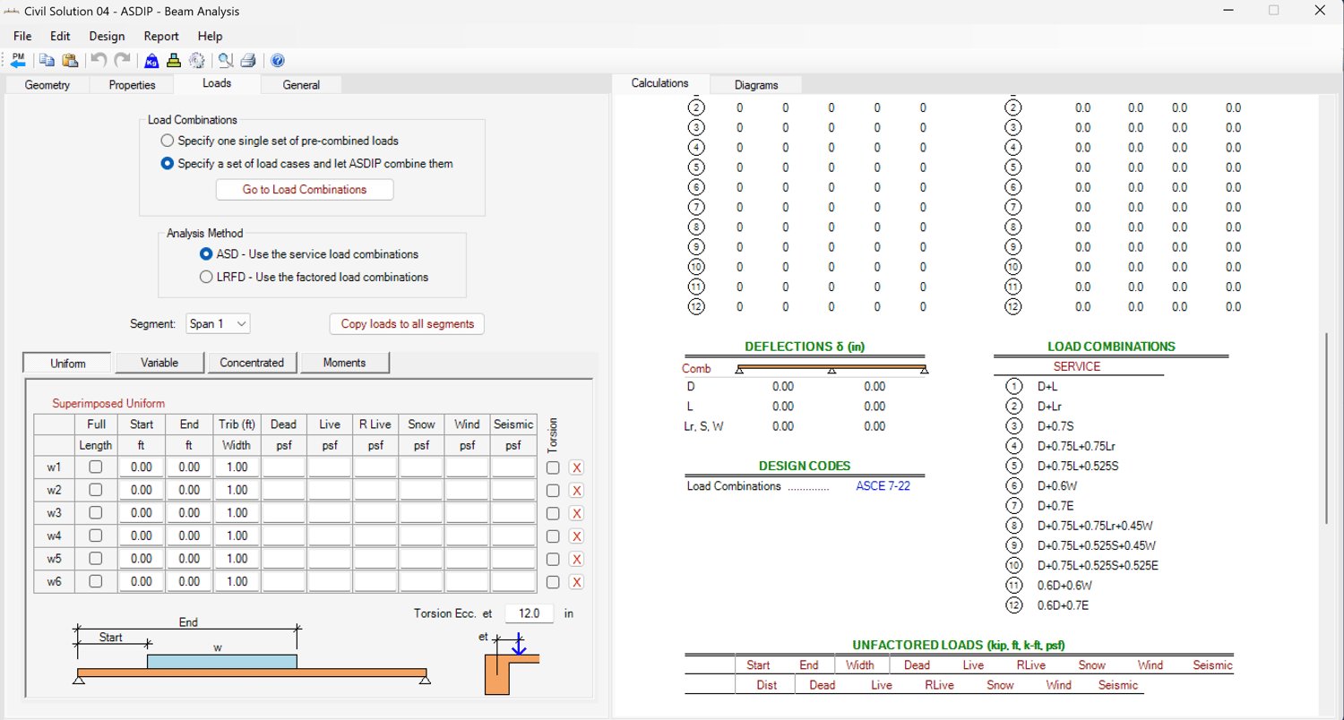Click Go to Load Combinations button
This screenshot has height=720, width=1344.
(305, 190)
